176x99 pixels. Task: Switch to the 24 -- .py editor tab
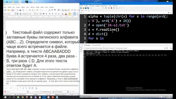point(88,10)
